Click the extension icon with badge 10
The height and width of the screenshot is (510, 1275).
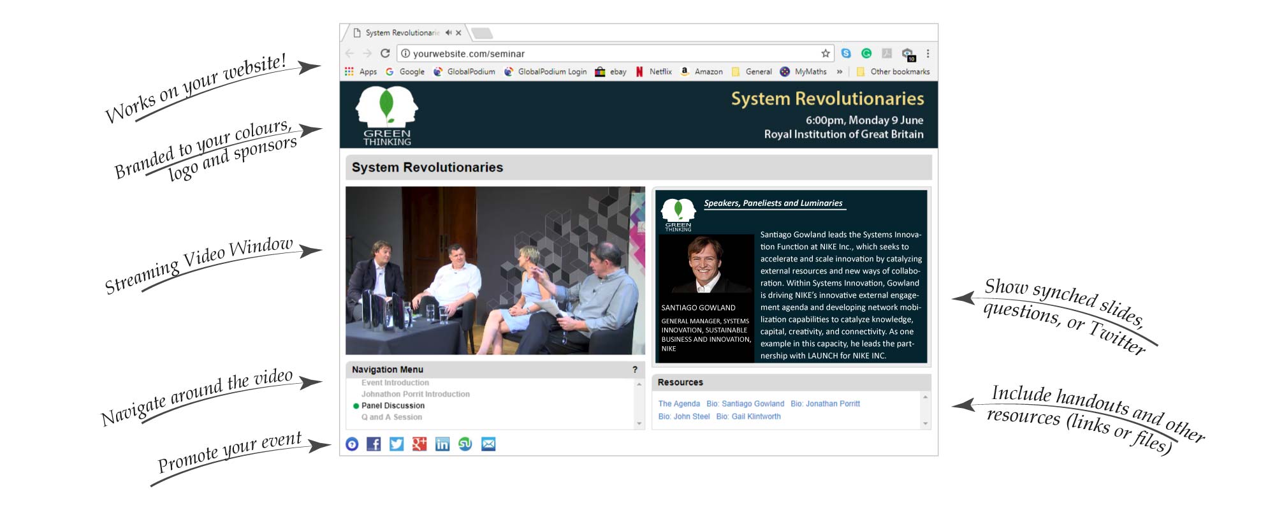(x=908, y=54)
